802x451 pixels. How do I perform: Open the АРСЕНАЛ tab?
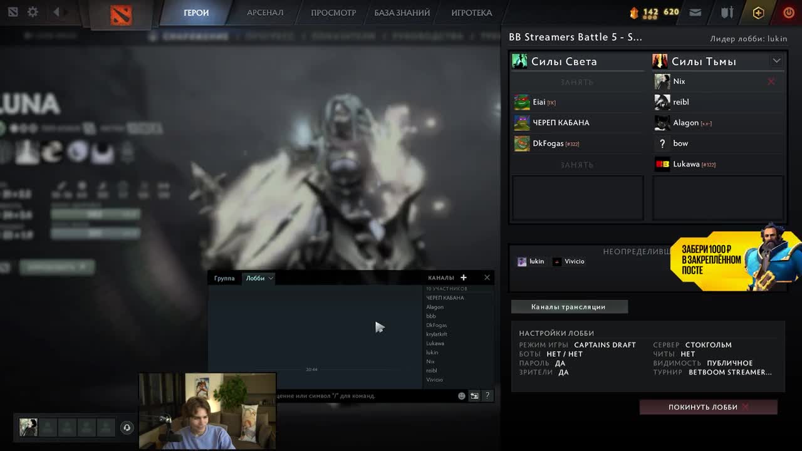pos(265,13)
